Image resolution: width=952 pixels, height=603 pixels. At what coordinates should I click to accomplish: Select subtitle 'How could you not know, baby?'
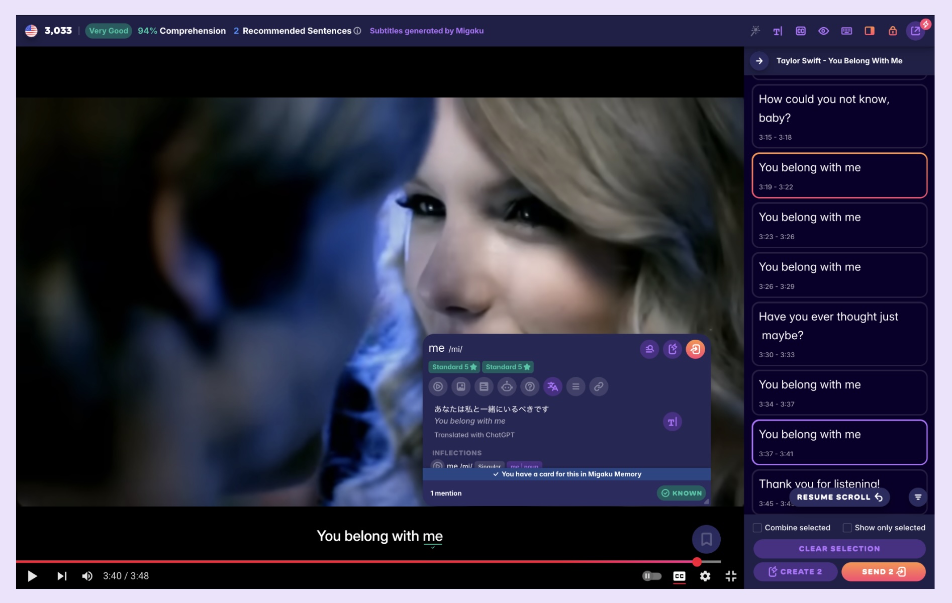[839, 117]
